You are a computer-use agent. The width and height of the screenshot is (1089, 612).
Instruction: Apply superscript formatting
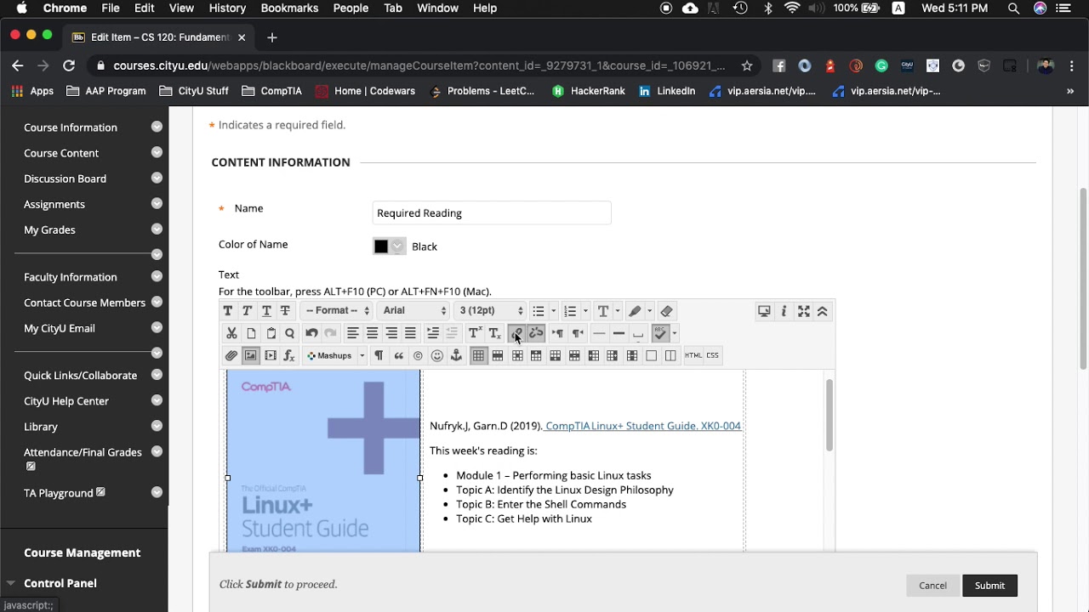click(x=475, y=333)
